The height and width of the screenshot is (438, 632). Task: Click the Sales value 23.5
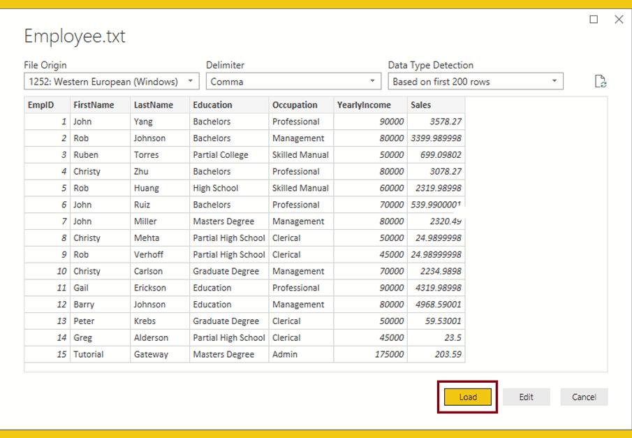coord(436,337)
